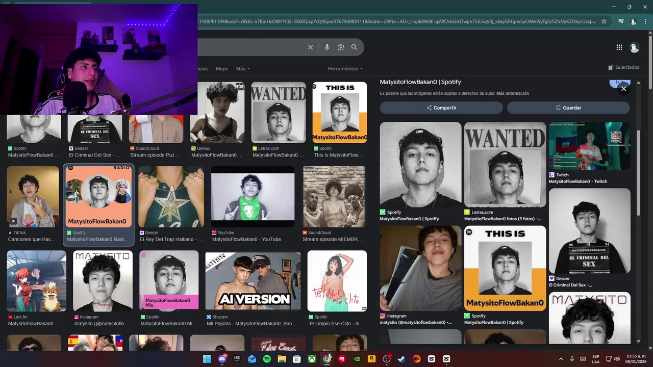Open the ESP LAA language switcher
The image size is (653, 367).
pyautogui.click(x=596, y=359)
